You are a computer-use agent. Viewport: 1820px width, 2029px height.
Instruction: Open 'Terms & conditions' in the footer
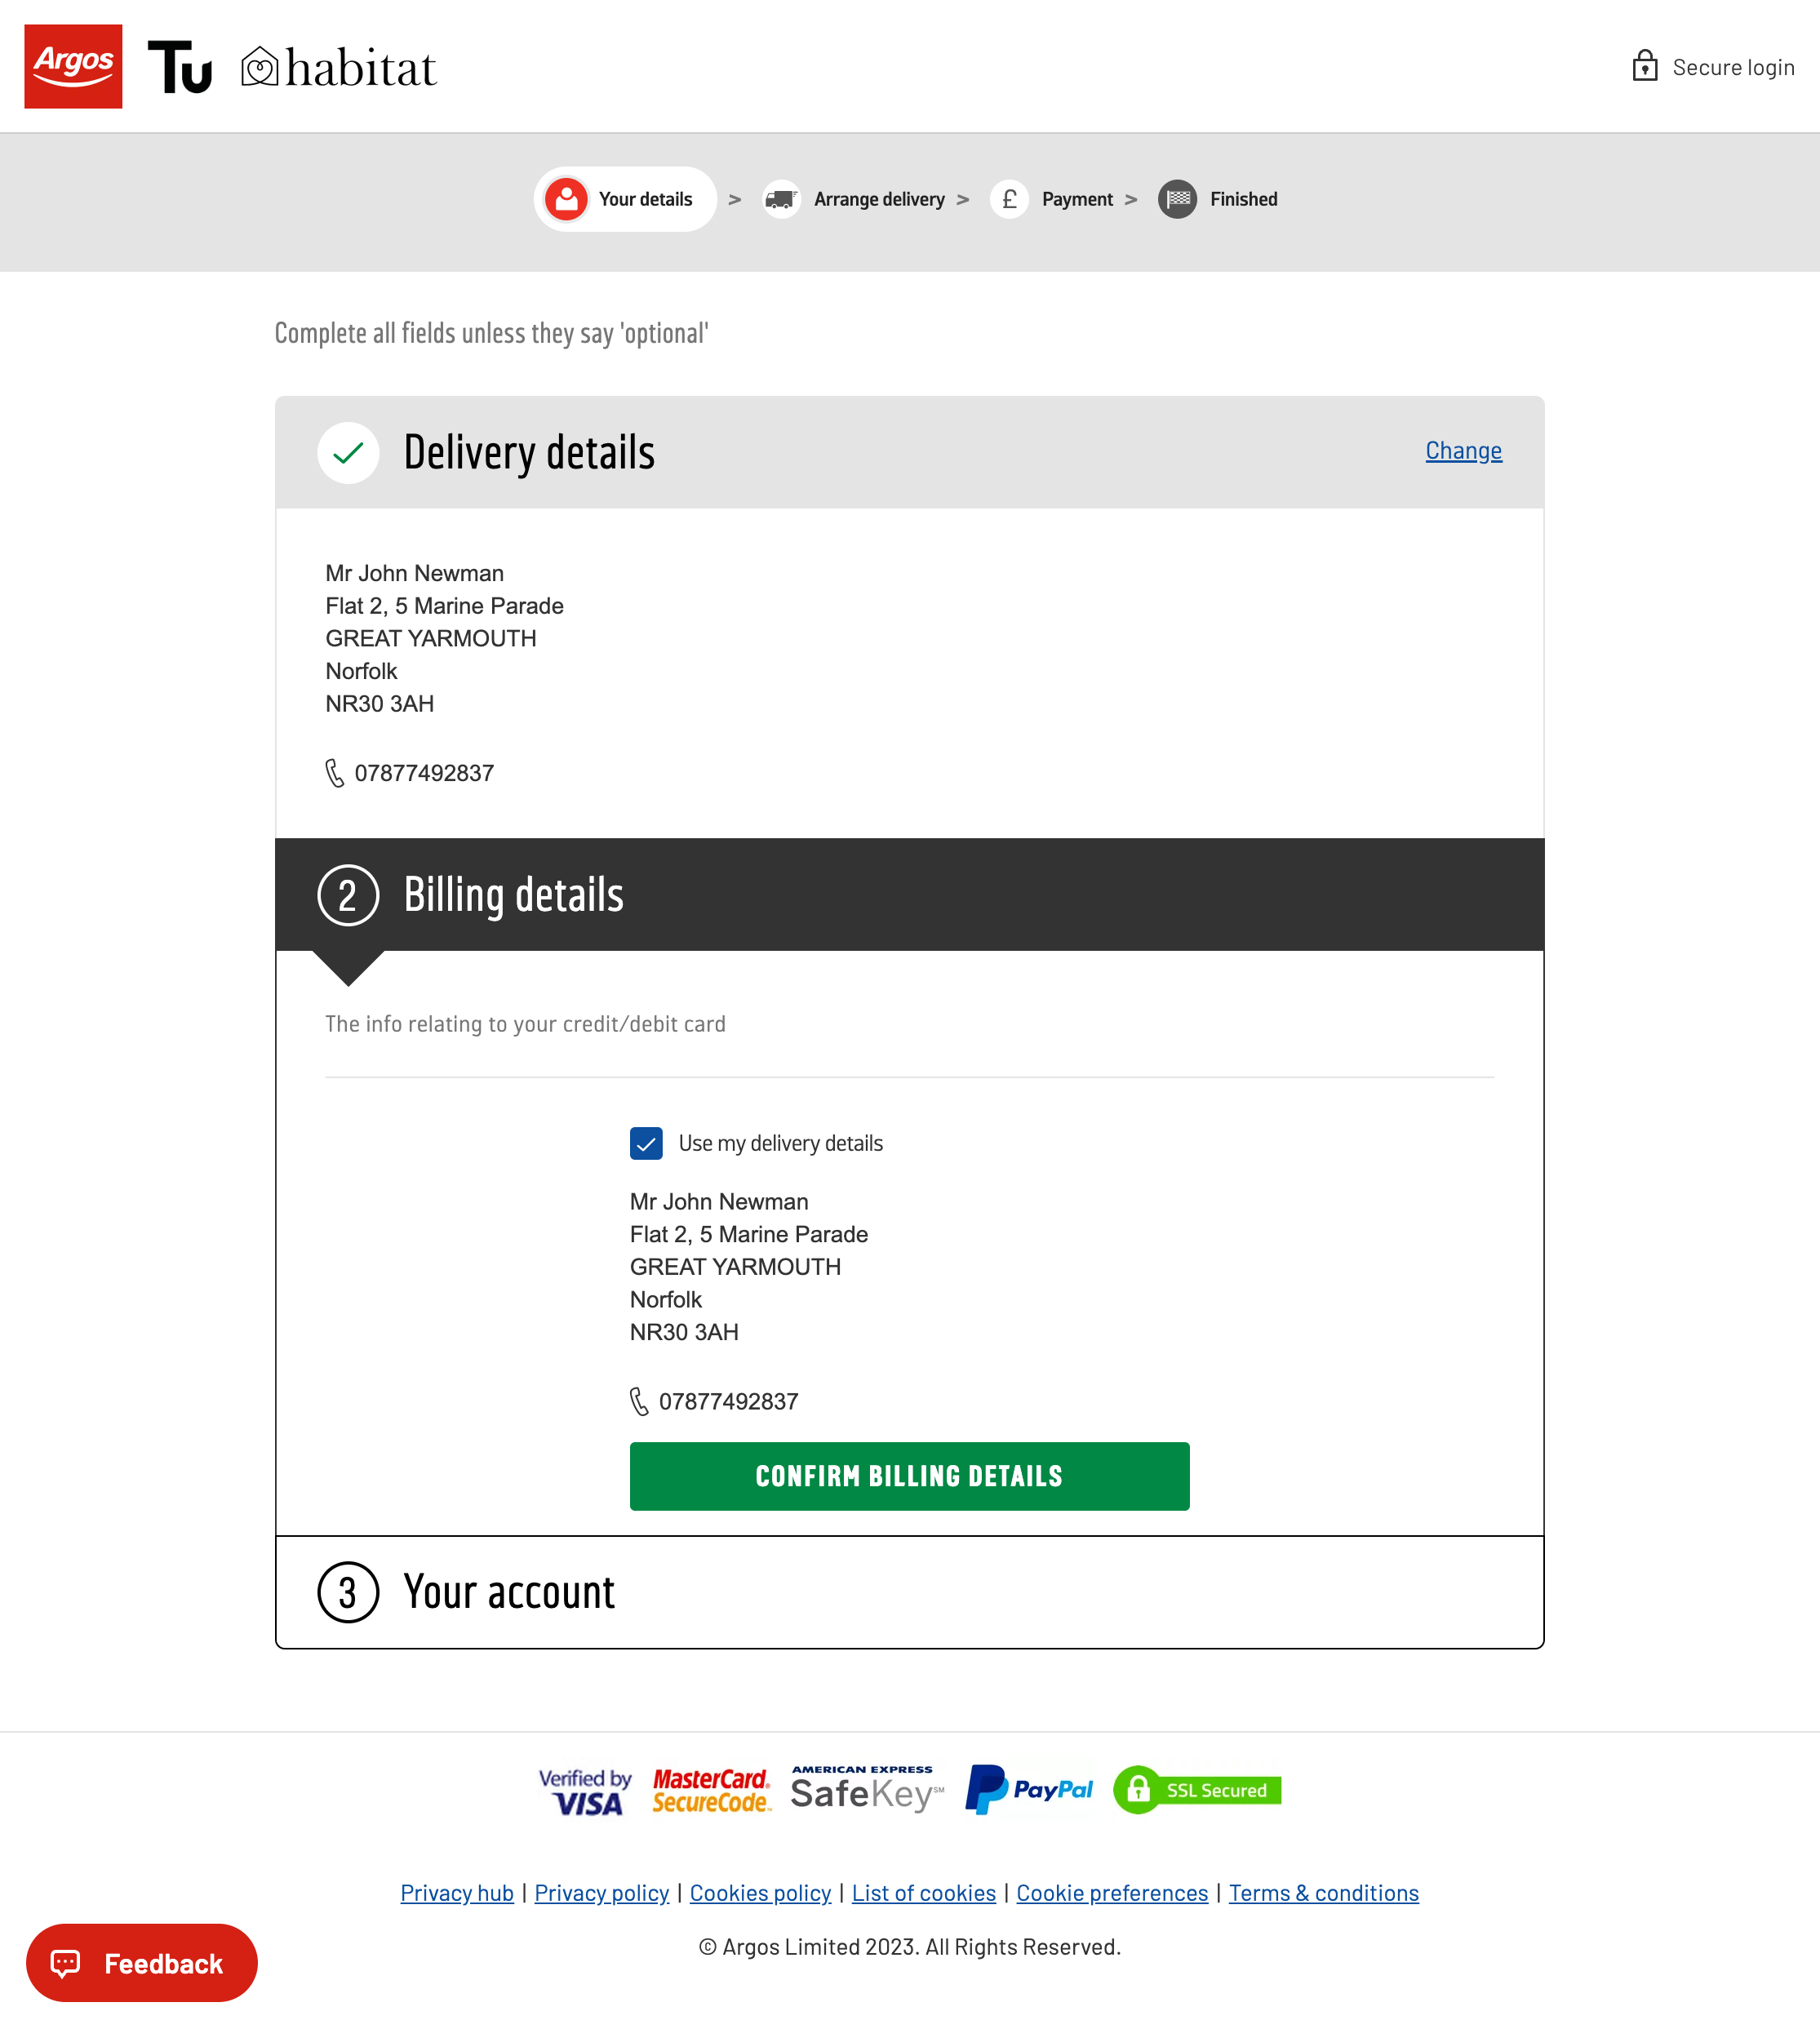pyautogui.click(x=1323, y=1892)
